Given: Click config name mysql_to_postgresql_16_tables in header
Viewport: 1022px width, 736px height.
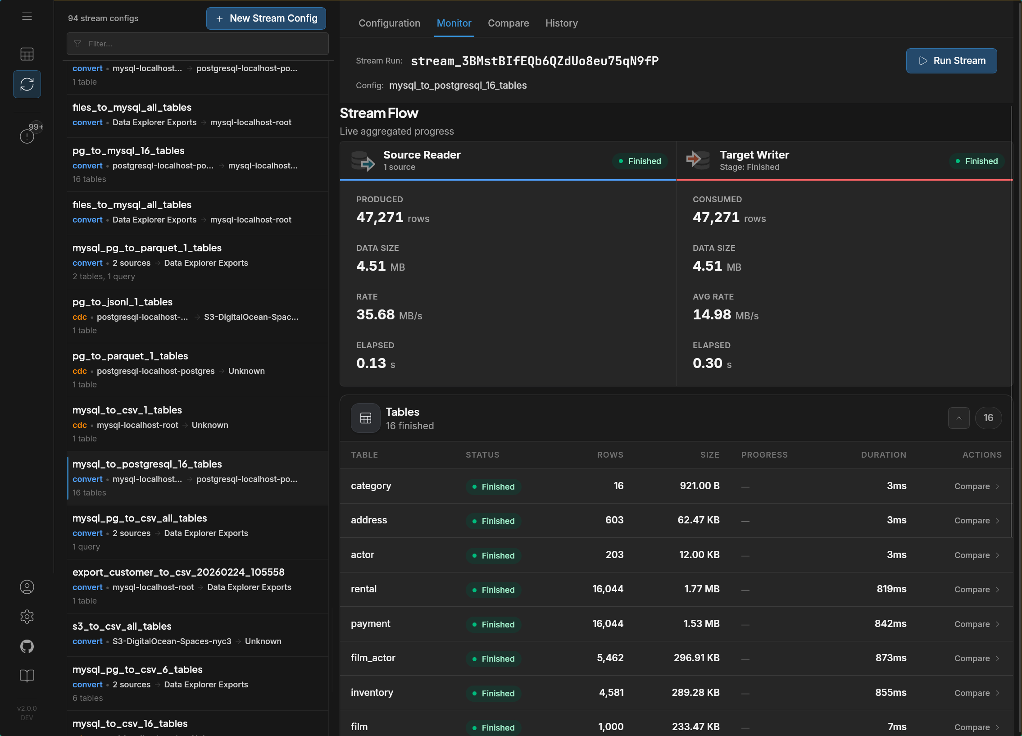Looking at the screenshot, I should coord(458,85).
